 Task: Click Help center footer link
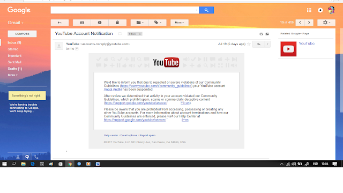click(111, 136)
